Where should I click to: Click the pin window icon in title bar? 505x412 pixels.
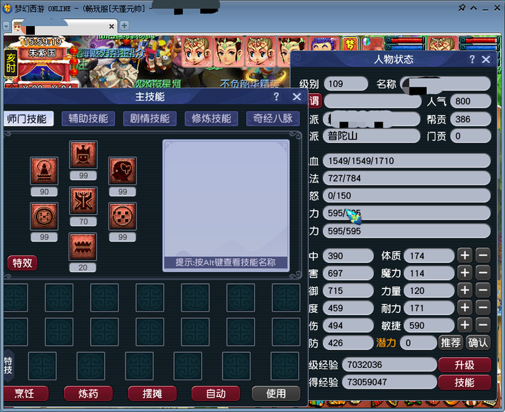coord(462,8)
